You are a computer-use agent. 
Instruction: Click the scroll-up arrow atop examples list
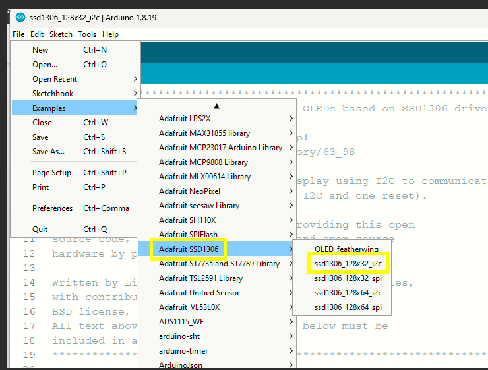[x=216, y=106]
